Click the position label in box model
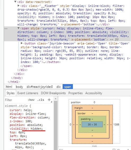 (76, 102)
